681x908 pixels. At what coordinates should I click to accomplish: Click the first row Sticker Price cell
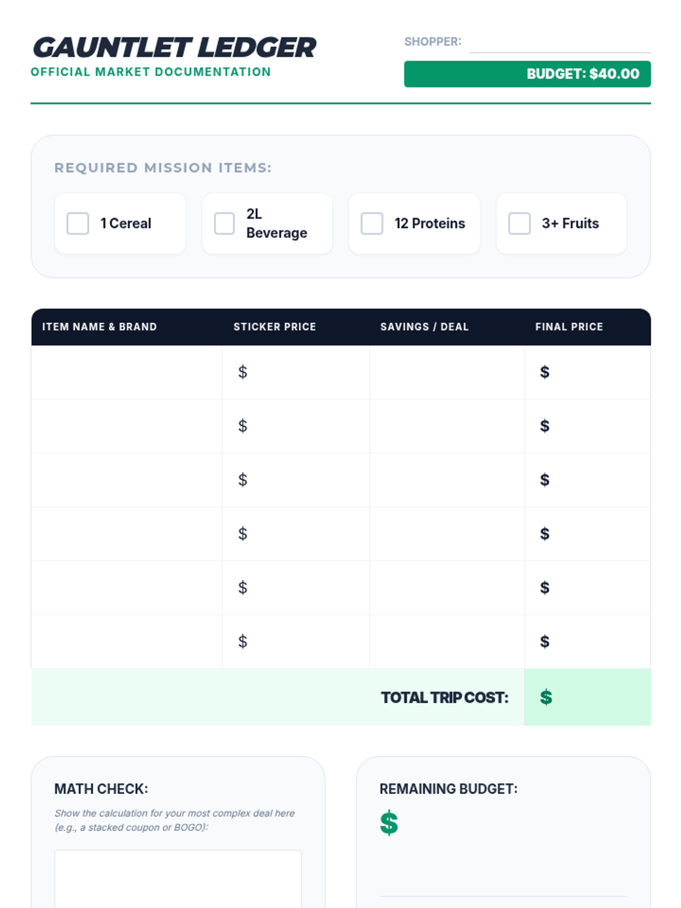point(296,372)
